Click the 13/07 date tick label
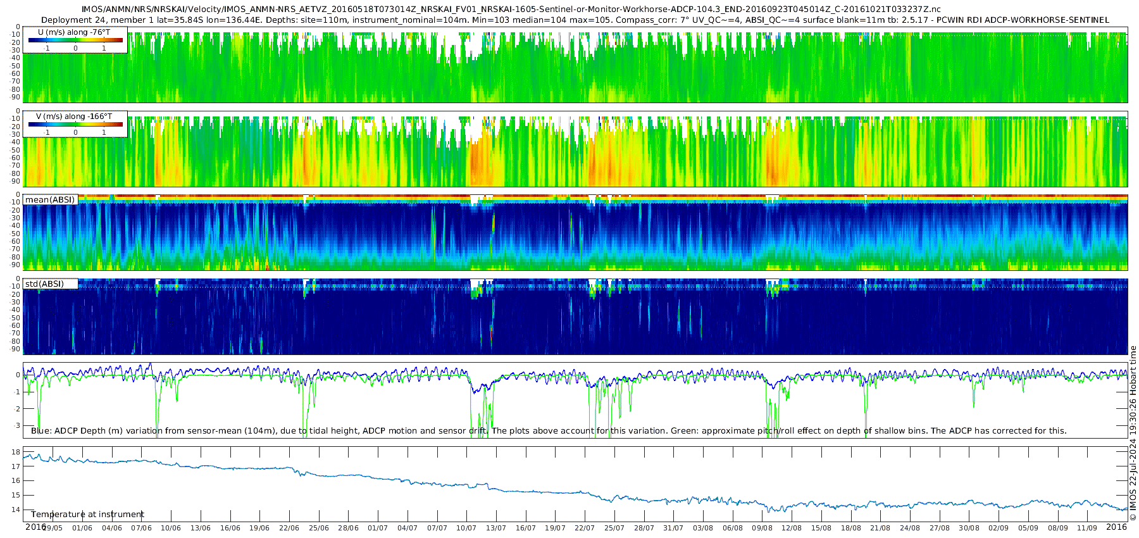The image size is (1139, 538). click(x=496, y=528)
